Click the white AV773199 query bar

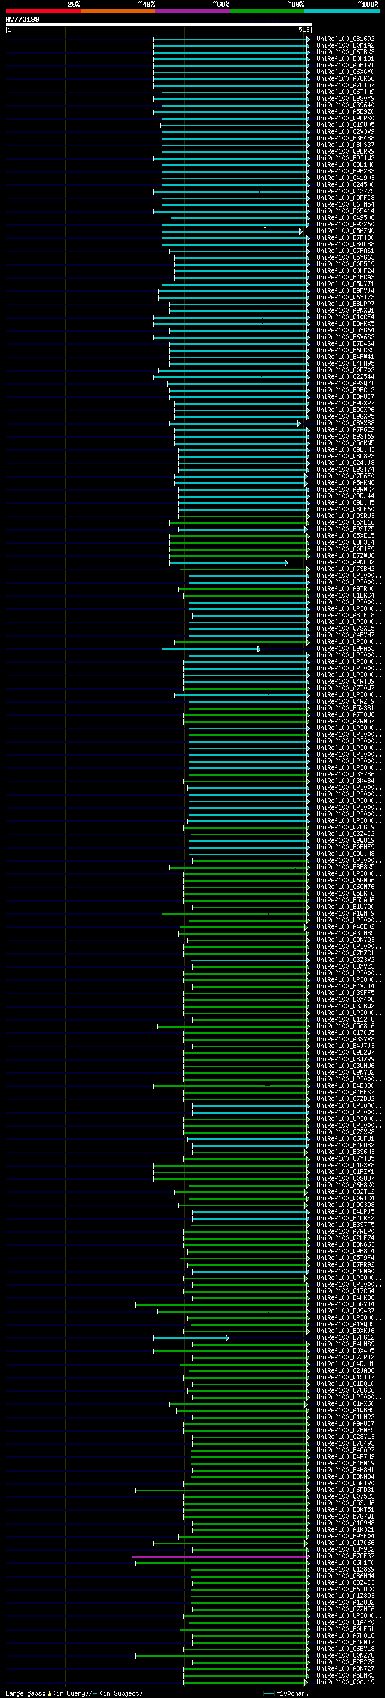click(159, 24)
